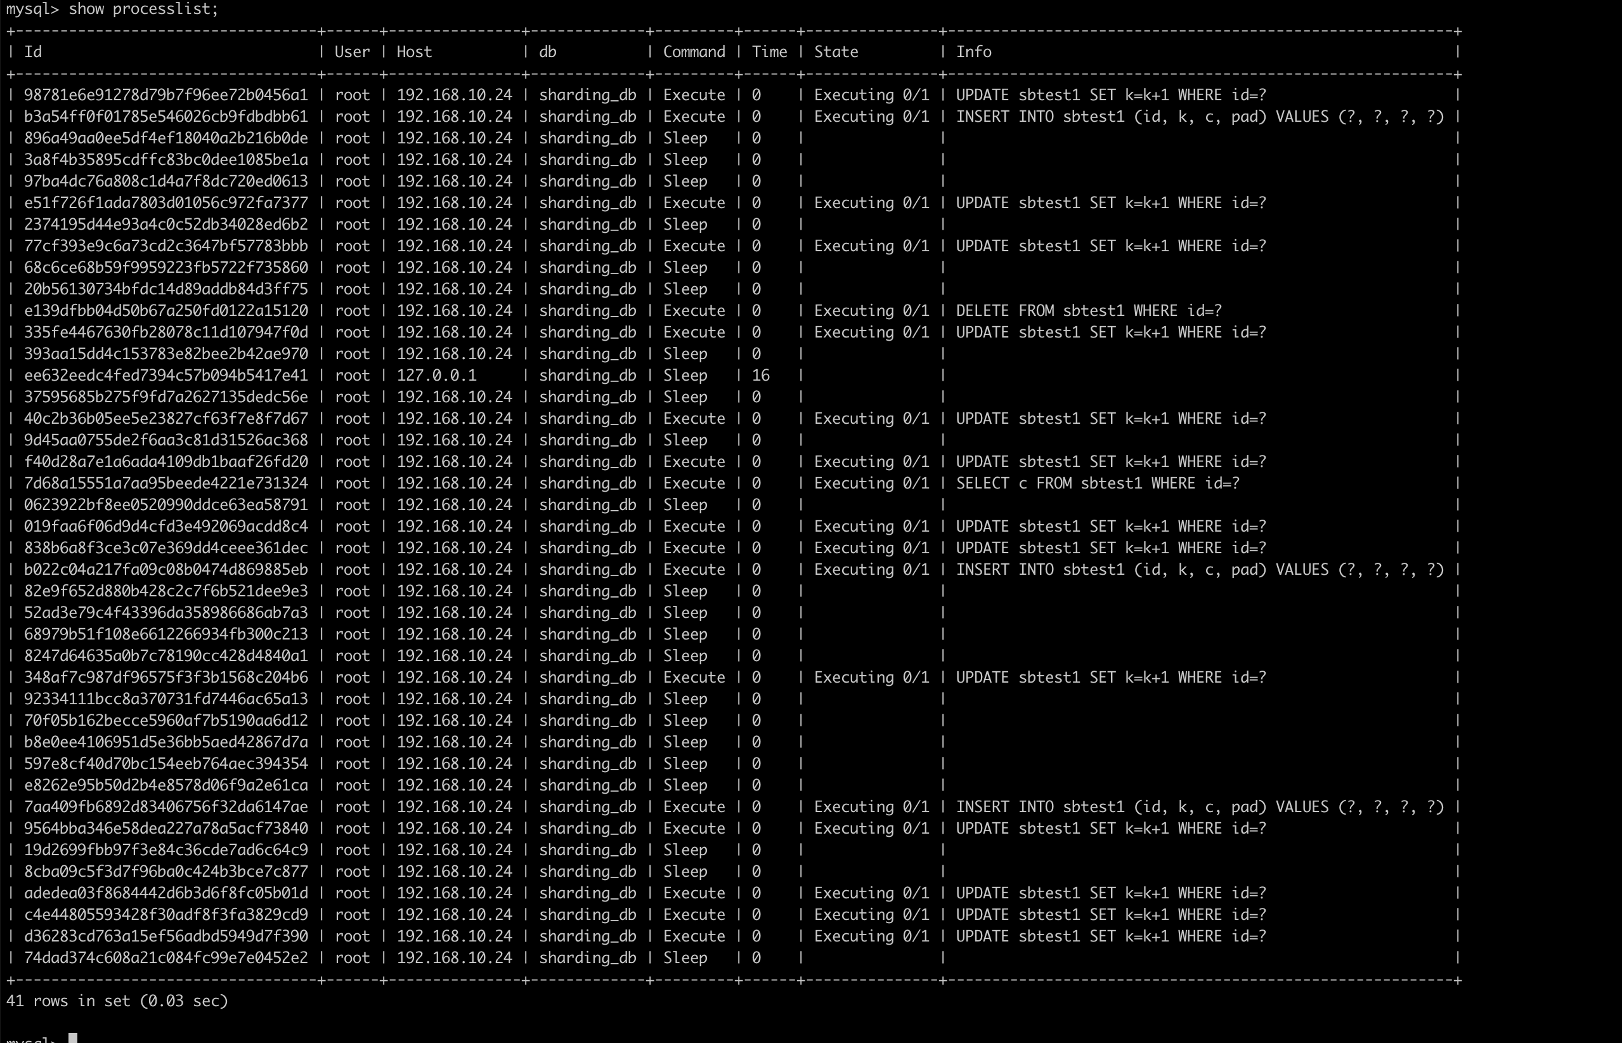Click the db column header
The width and height of the screenshot is (1622, 1043).
pyautogui.click(x=547, y=52)
